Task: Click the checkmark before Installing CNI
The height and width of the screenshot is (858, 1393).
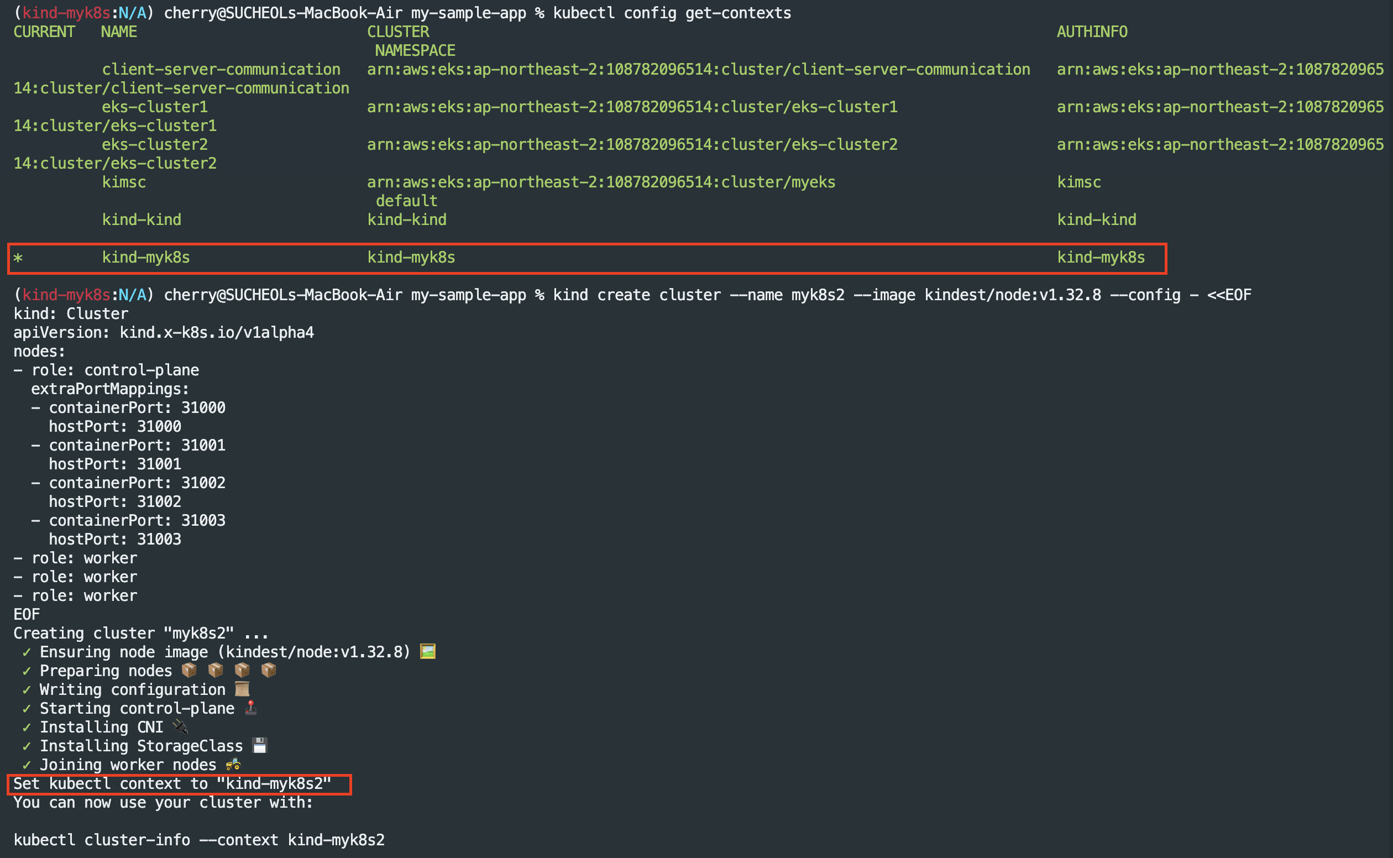Action: (26, 727)
